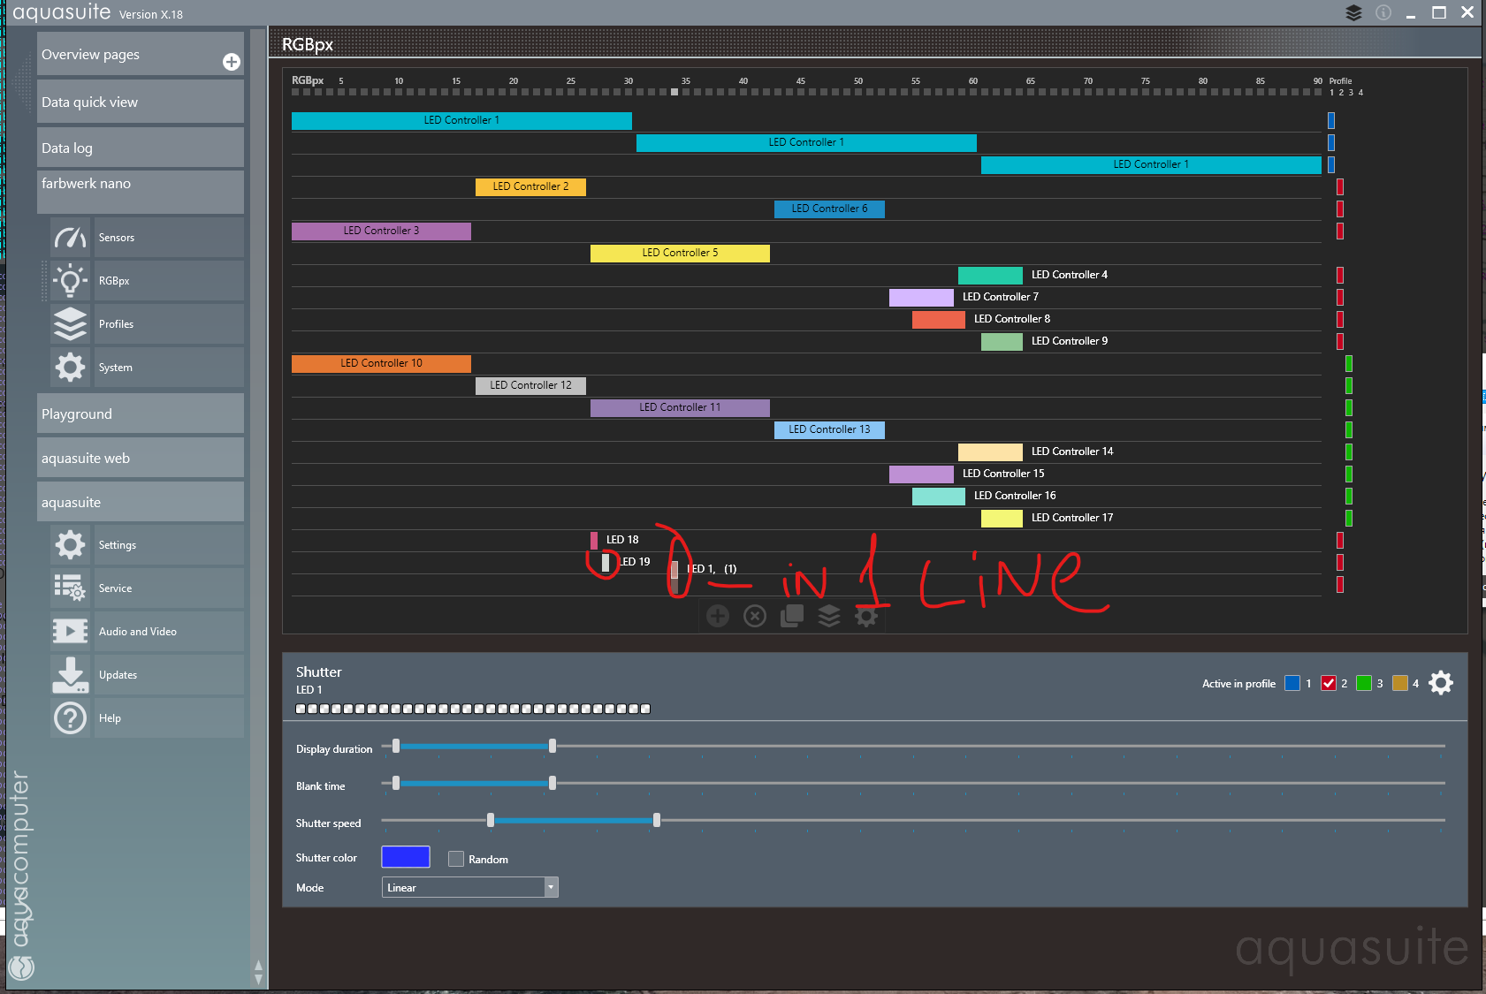The width and height of the screenshot is (1486, 994).
Task: Open RGBpx via the light bulb icon
Action: tap(71, 281)
